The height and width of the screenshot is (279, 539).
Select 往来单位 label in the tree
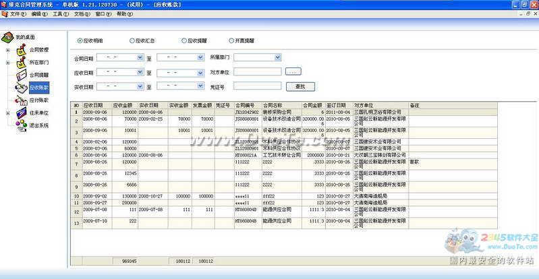39,113
